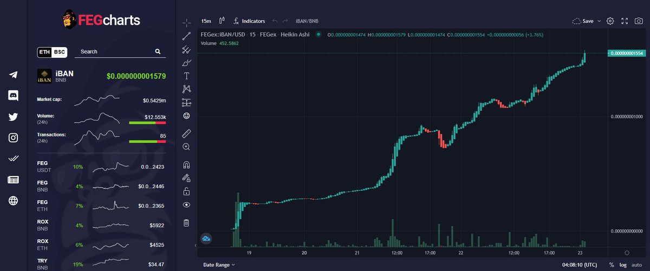This screenshot has height=271, width=650.
Task: Open the Discord link in the sidebar
Action: (x=14, y=96)
